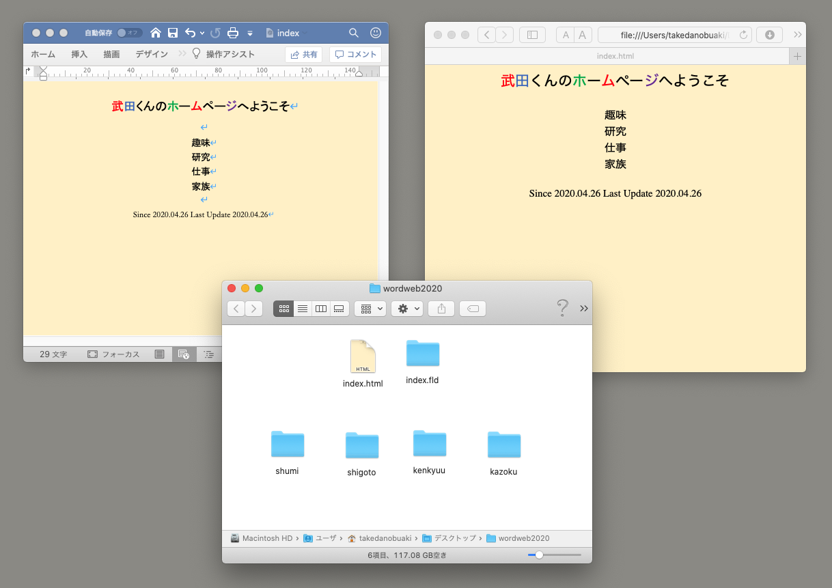Click the 共有 share button
The width and height of the screenshot is (832, 588).
pos(304,55)
